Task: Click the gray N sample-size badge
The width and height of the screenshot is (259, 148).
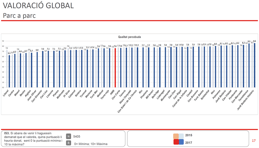Action: pos(69,136)
